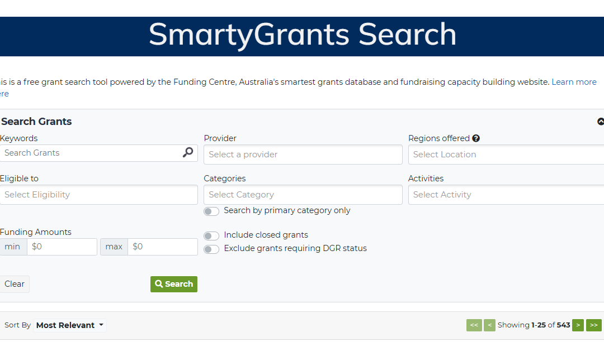Viewport: 604px width, 347px height.
Task: Click the magnifier icon in Keywords field
Action: click(188, 152)
